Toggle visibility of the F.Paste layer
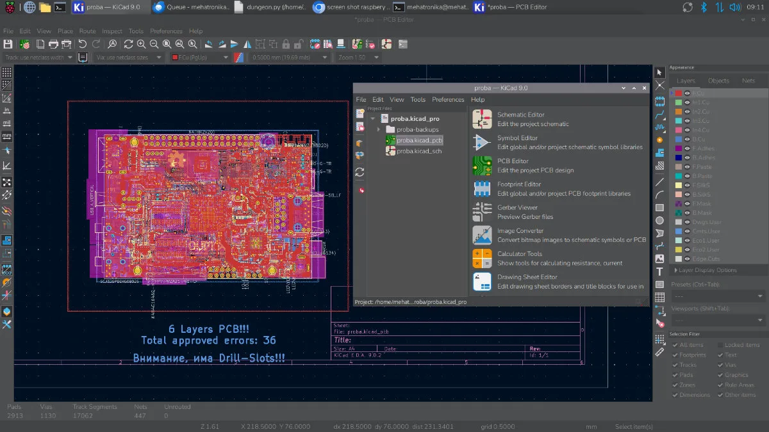769x432 pixels. pos(687,167)
